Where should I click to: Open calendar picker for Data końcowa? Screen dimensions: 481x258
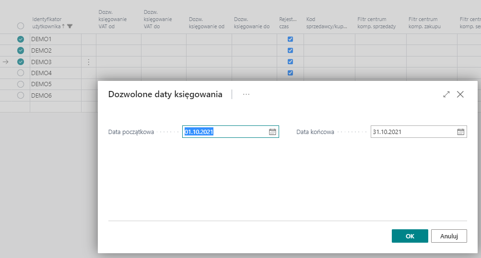pos(460,132)
